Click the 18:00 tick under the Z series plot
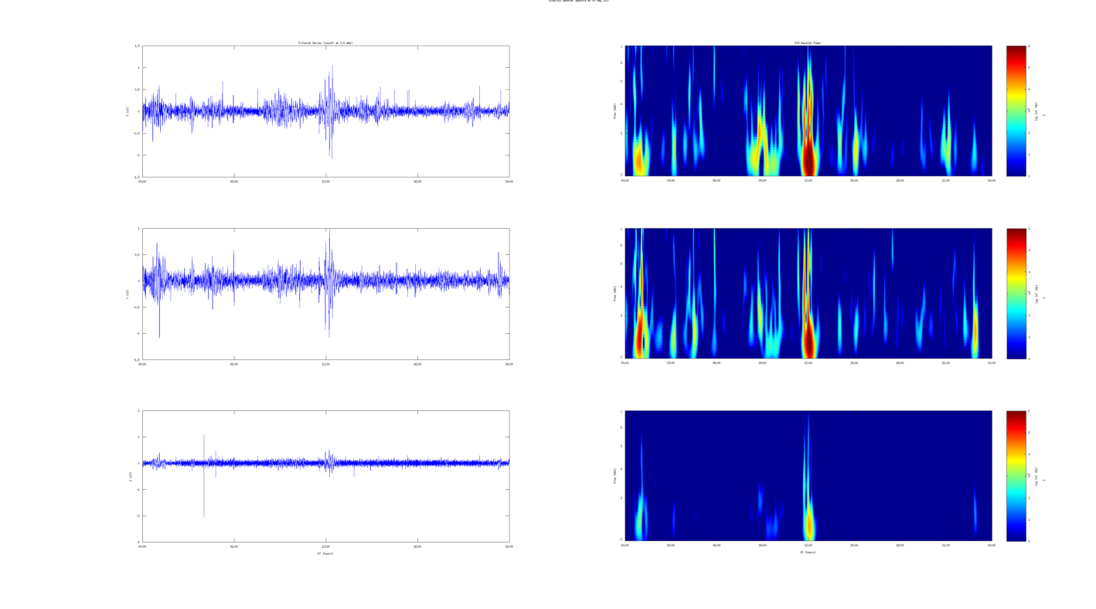 point(417,546)
